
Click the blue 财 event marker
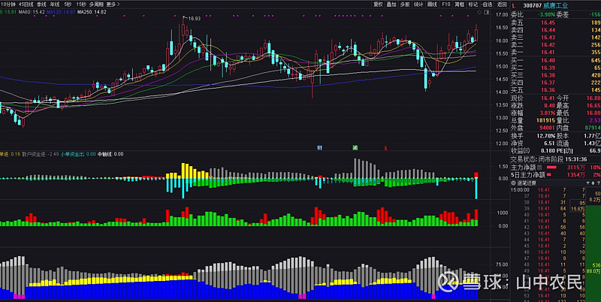pyautogui.click(x=319, y=148)
